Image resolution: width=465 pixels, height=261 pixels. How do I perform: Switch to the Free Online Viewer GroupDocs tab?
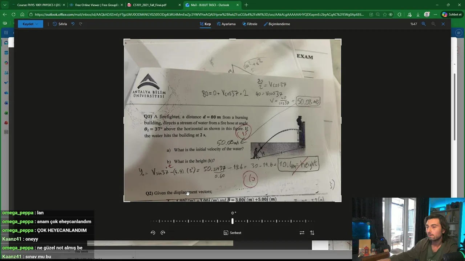[x=97, y=5]
